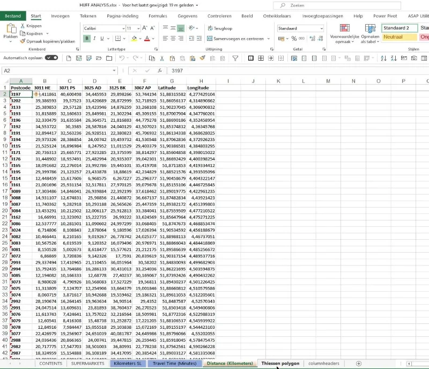Click the undo arrow in quick access toolbar

coord(122,58)
